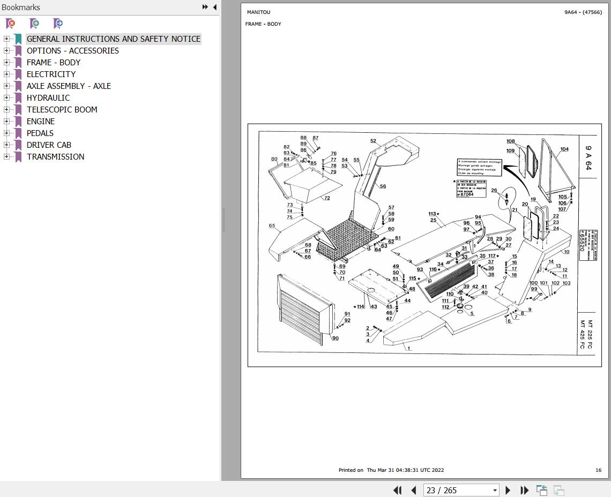
Task: Expand the FRAME - BODY node
Action: tap(6, 62)
